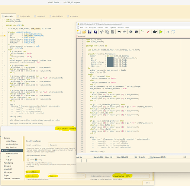Select Key Shortcuts in preferences tree
190x186 pixels.
(12, 147)
